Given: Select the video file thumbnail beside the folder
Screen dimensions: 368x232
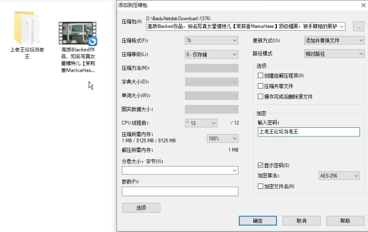Looking at the screenshot, I should point(77,33).
